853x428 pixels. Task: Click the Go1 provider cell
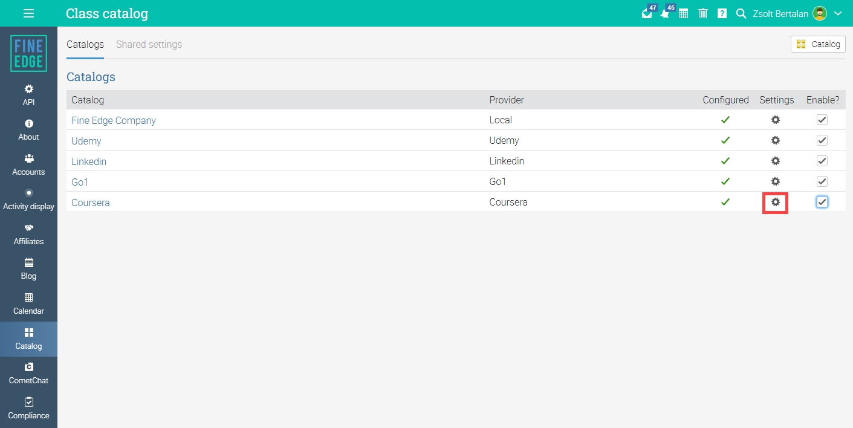498,181
